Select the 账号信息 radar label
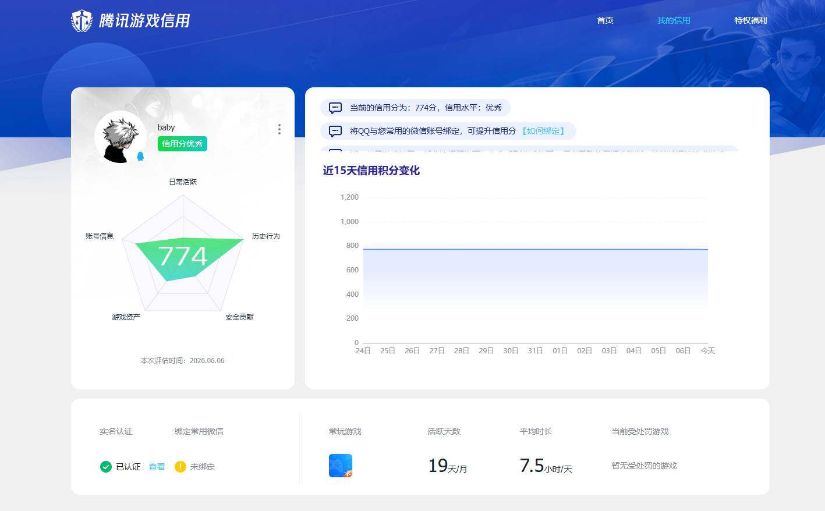The image size is (825, 511). (x=100, y=236)
